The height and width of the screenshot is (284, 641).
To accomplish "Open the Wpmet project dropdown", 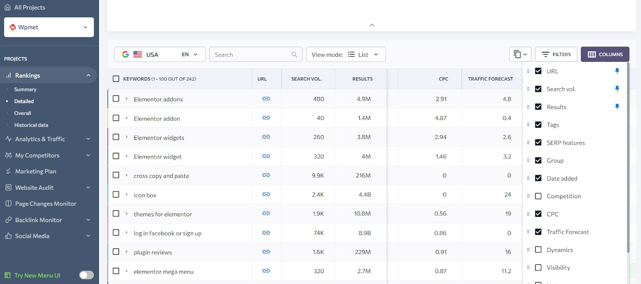I will click(49, 27).
